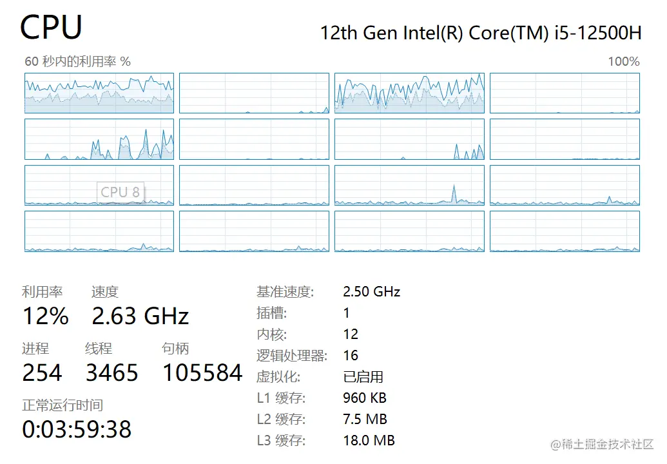Click the CPU 4 usage graph
The width and height of the screenshot is (667, 464).
[x=99, y=139]
